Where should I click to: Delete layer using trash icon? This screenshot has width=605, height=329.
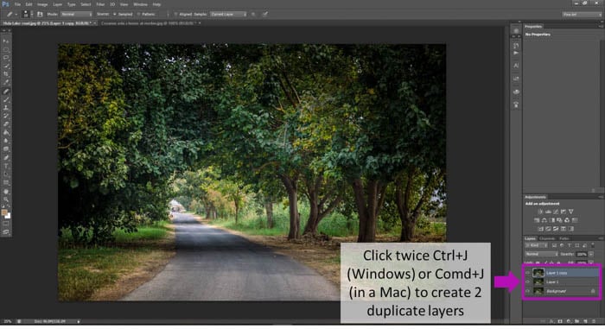click(594, 321)
